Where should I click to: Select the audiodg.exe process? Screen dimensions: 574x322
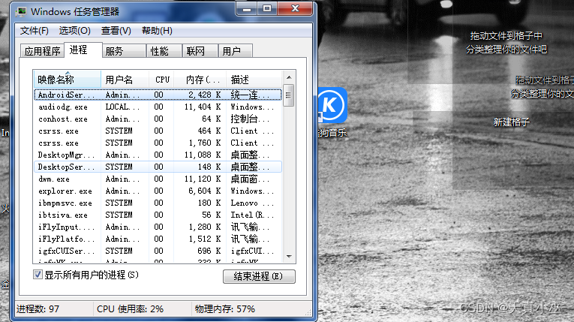click(158, 107)
